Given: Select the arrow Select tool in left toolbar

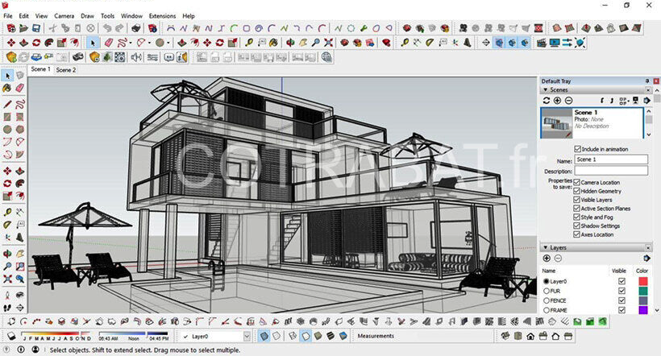Looking at the screenshot, I should (8, 76).
